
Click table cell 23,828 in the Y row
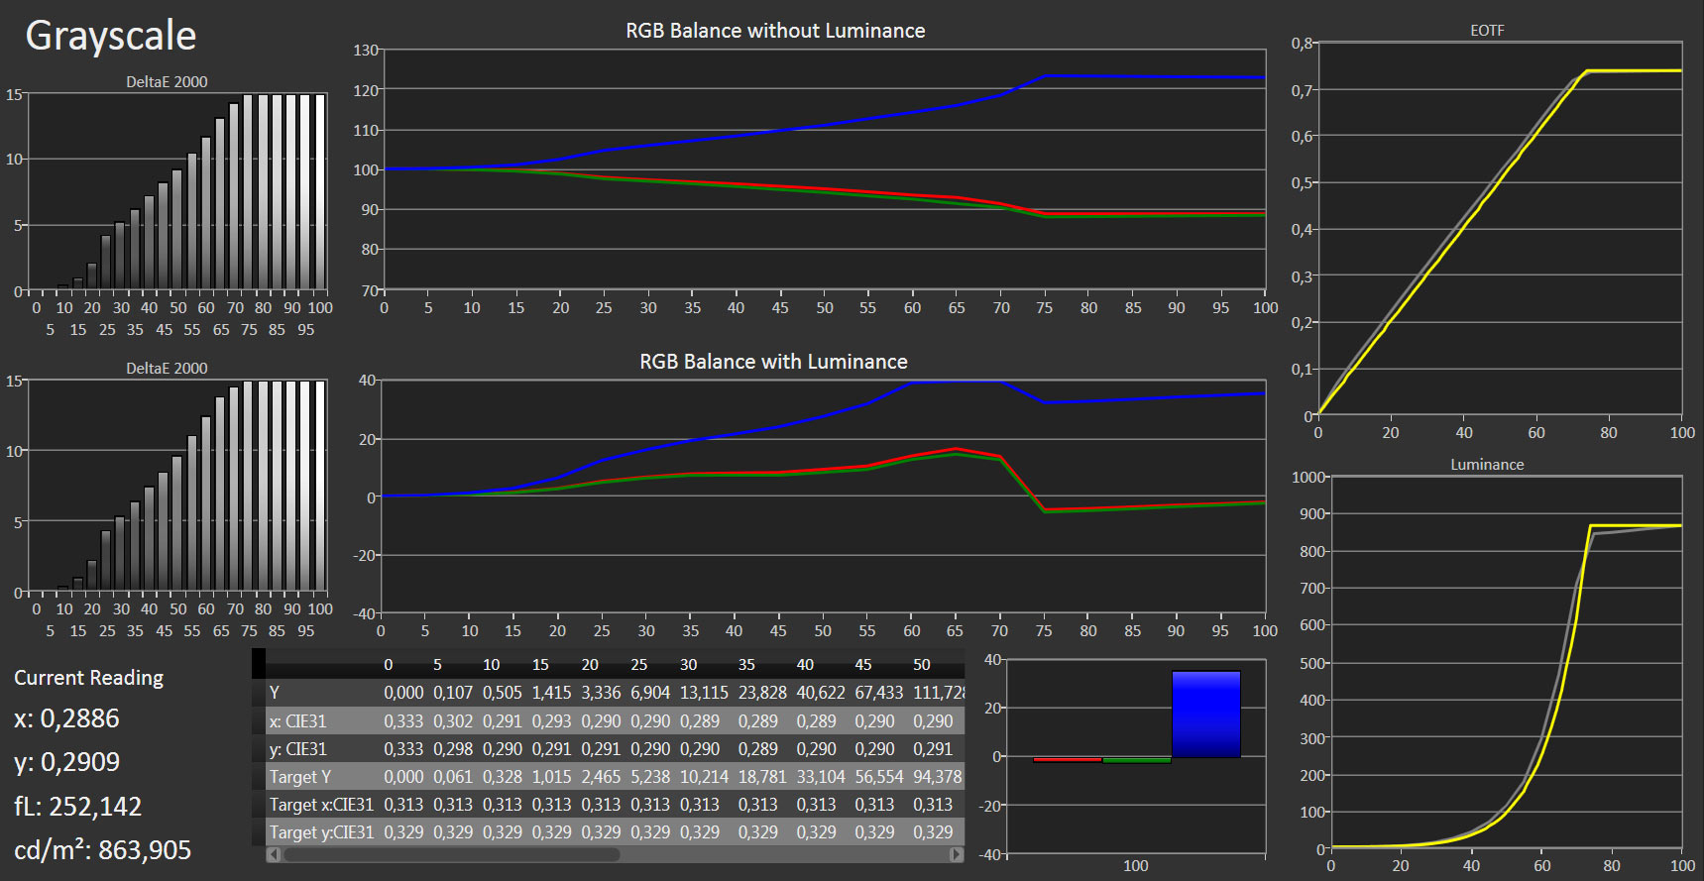pos(762,693)
